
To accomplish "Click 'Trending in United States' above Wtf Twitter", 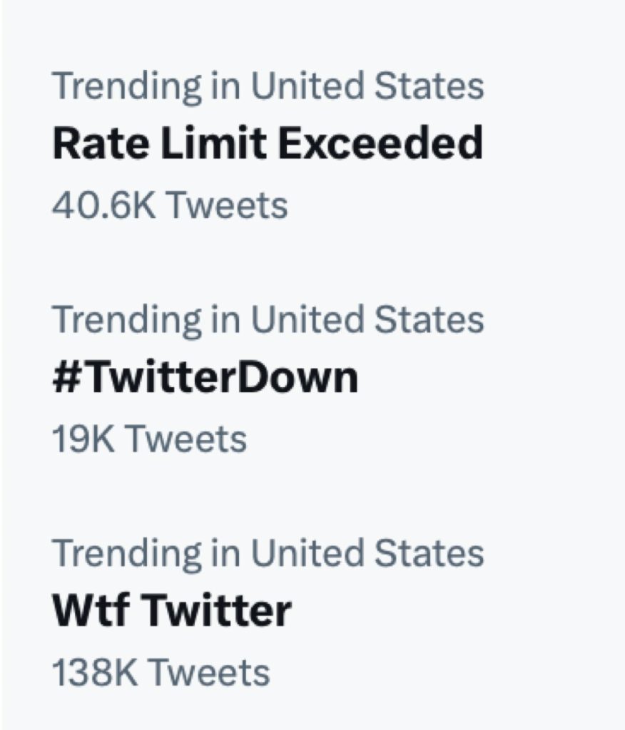I will pos(268,553).
